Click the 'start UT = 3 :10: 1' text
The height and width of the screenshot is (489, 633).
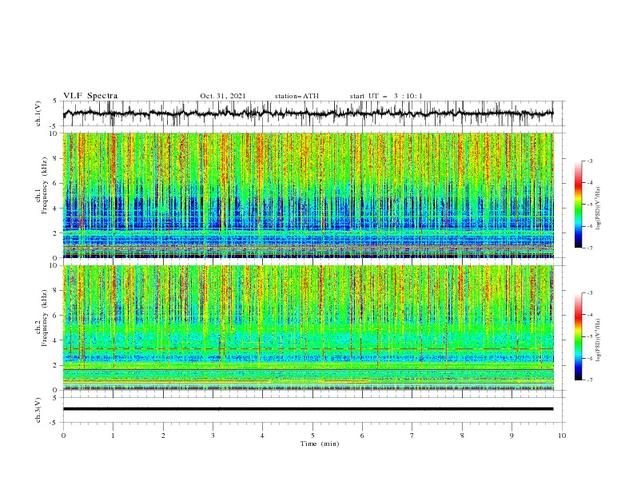coord(386,96)
